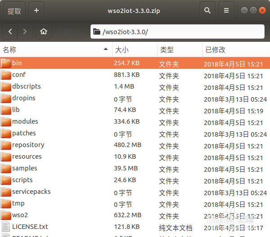Select the lib folder icon

[6, 110]
